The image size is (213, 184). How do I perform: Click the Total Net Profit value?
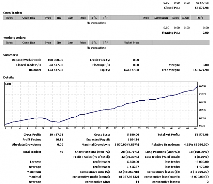pos(202,135)
